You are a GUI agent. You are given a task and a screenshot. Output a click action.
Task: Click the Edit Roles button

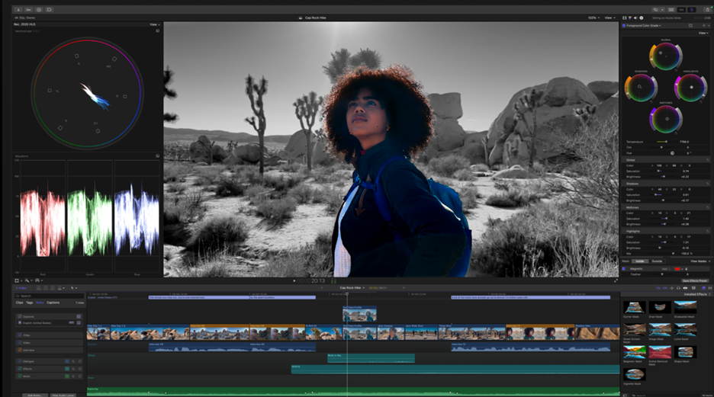click(x=35, y=395)
